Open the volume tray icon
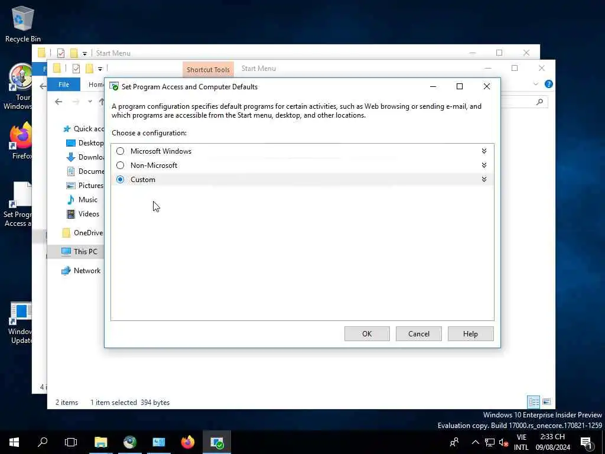Screen dimensions: 605x454 [503, 442]
